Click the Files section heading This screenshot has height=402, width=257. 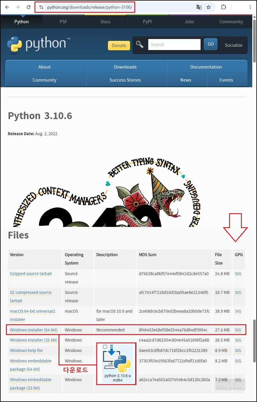point(18,235)
